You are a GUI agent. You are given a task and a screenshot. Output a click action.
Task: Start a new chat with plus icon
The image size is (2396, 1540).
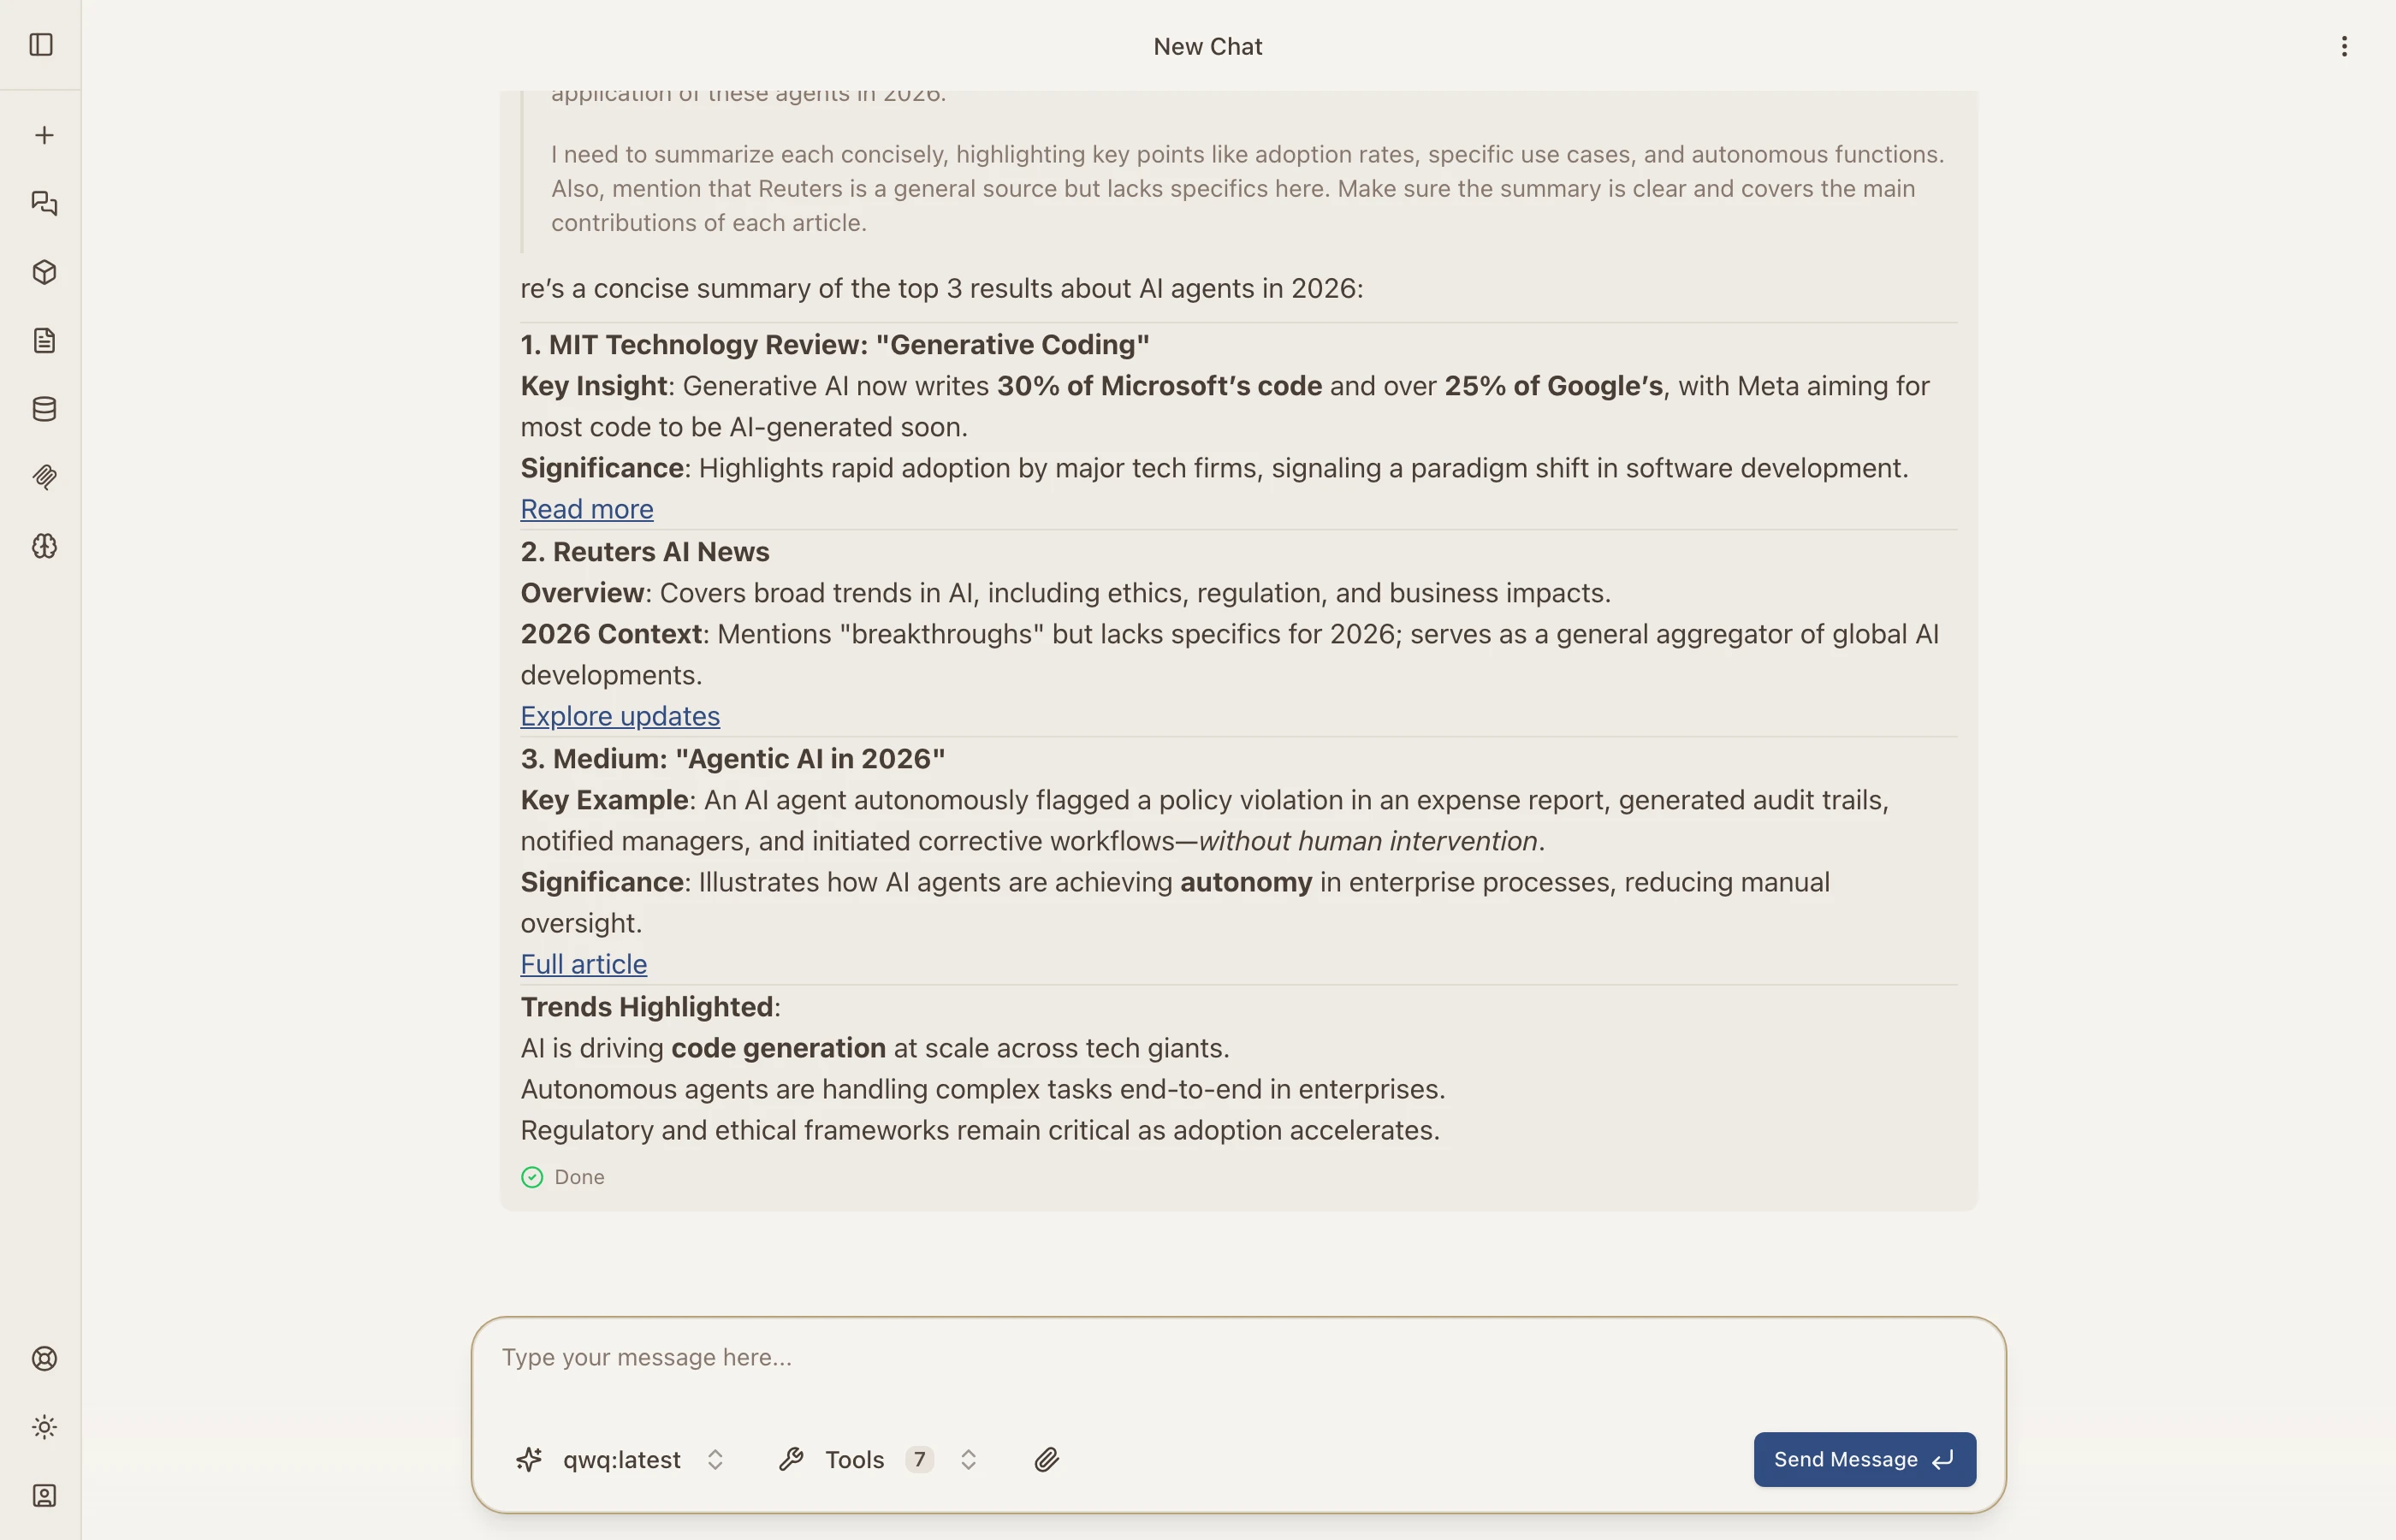coord(44,135)
